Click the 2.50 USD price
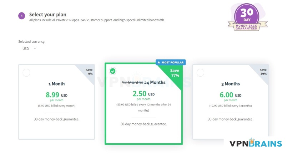This screenshot has width=288, height=160. click(x=143, y=94)
